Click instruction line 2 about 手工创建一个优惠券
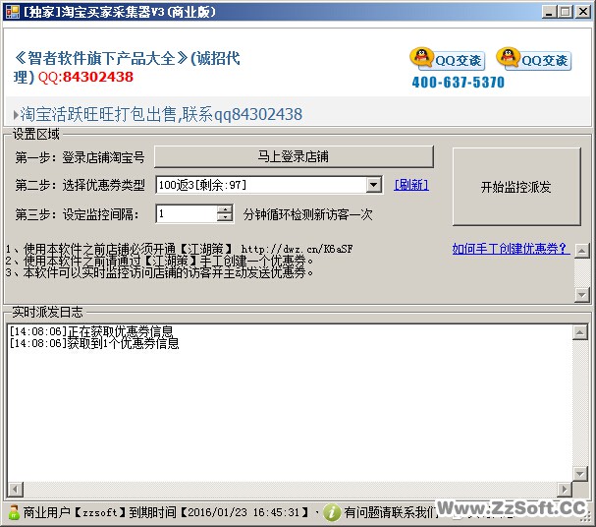This screenshot has width=596, height=527. (x=160, y=261)
